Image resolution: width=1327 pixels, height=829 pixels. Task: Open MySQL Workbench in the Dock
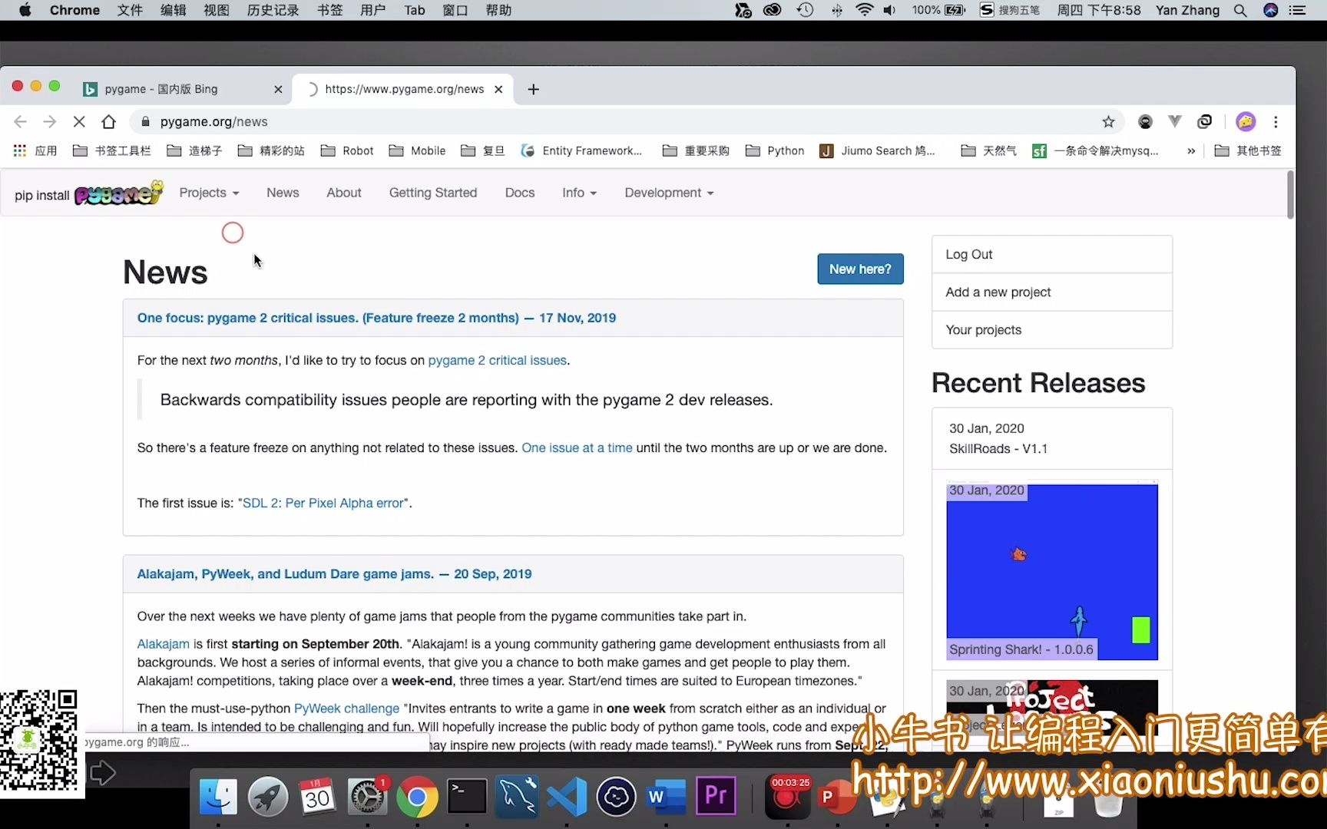point(517,797)
